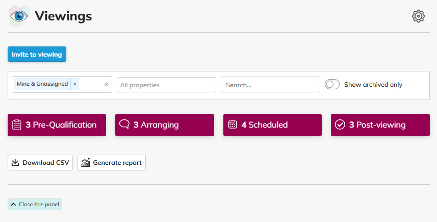Click the download arrow icon beside Download CSV
The image size is (437, 222).
(15, 163)
